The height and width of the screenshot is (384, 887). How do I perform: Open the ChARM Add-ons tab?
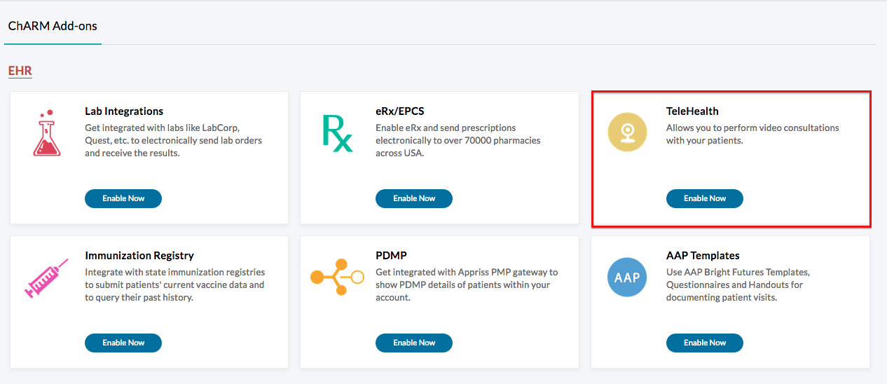coord(53,26)
